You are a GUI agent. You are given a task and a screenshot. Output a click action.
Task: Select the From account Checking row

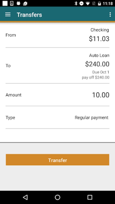[x=57, y=35]
